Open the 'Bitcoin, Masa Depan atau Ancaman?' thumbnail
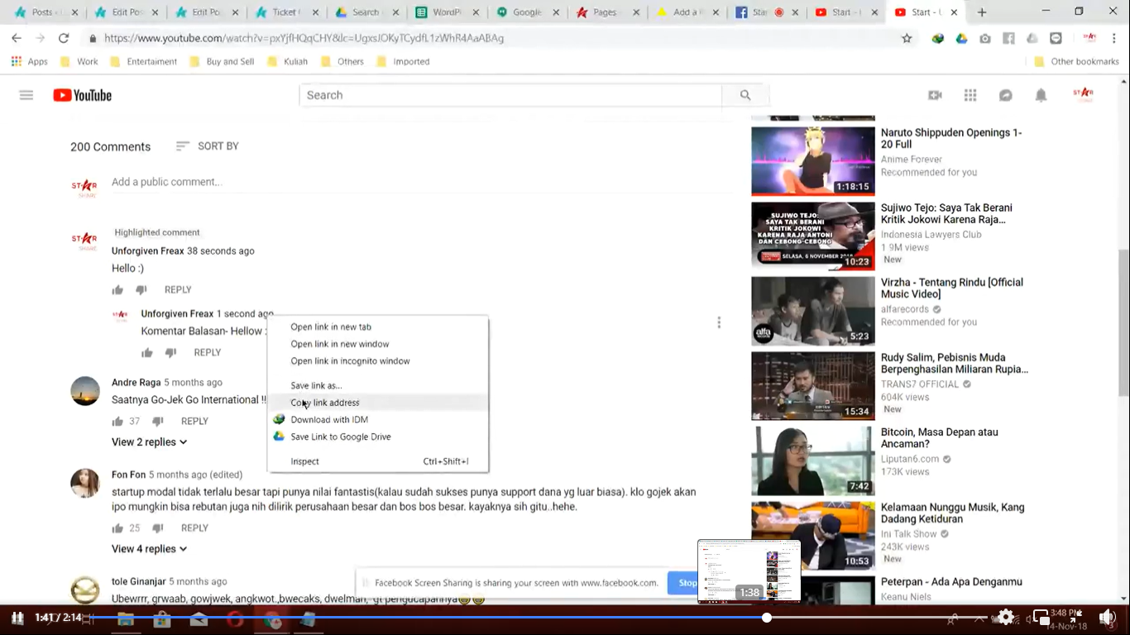 pyautogui.click(x=813, y=461)
